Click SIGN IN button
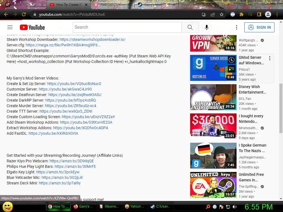The image size is (283, 212). tap(259, 27)
